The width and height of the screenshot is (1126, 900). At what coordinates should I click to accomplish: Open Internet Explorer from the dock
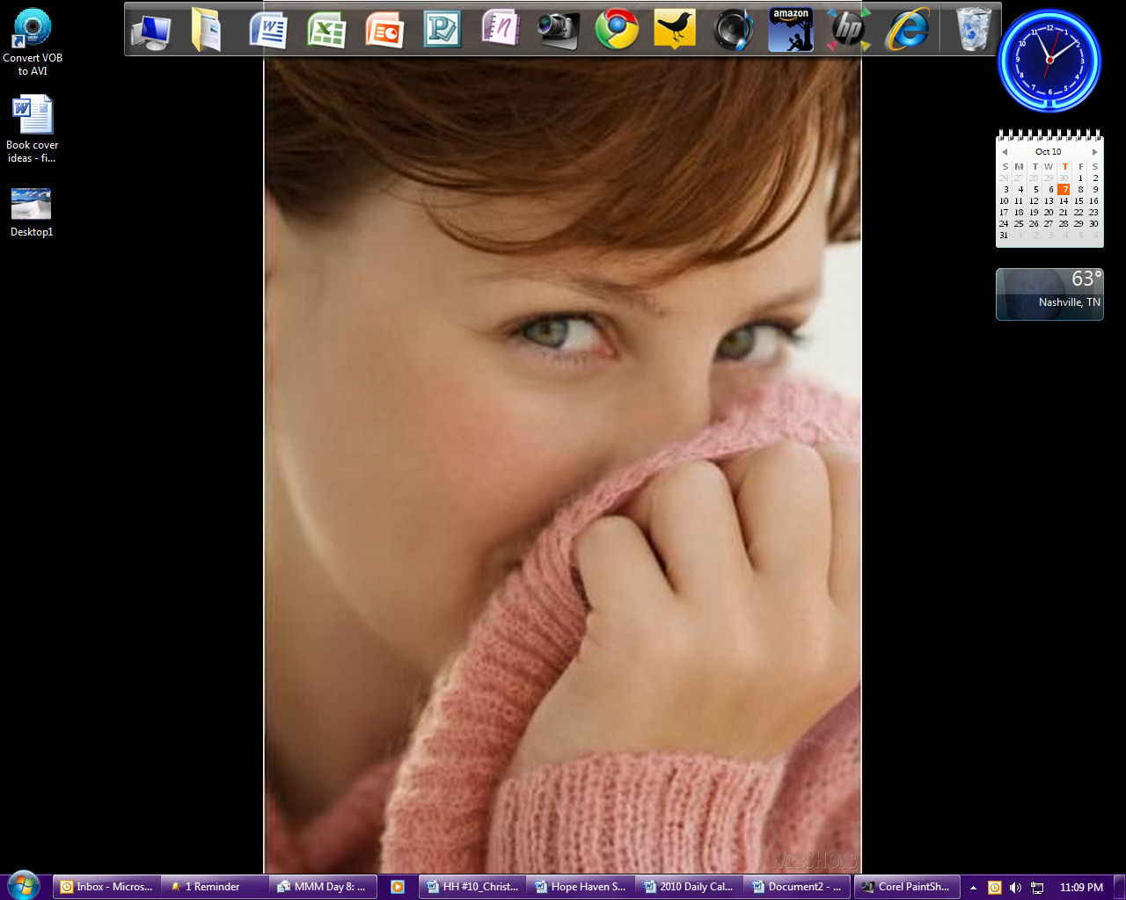click(907, 31)
